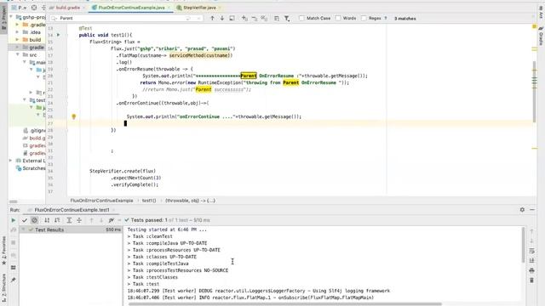This screenshot has height=306, width=545.
Task: Toggle show passed tests checkmark icon
Action: click(25, 220)
